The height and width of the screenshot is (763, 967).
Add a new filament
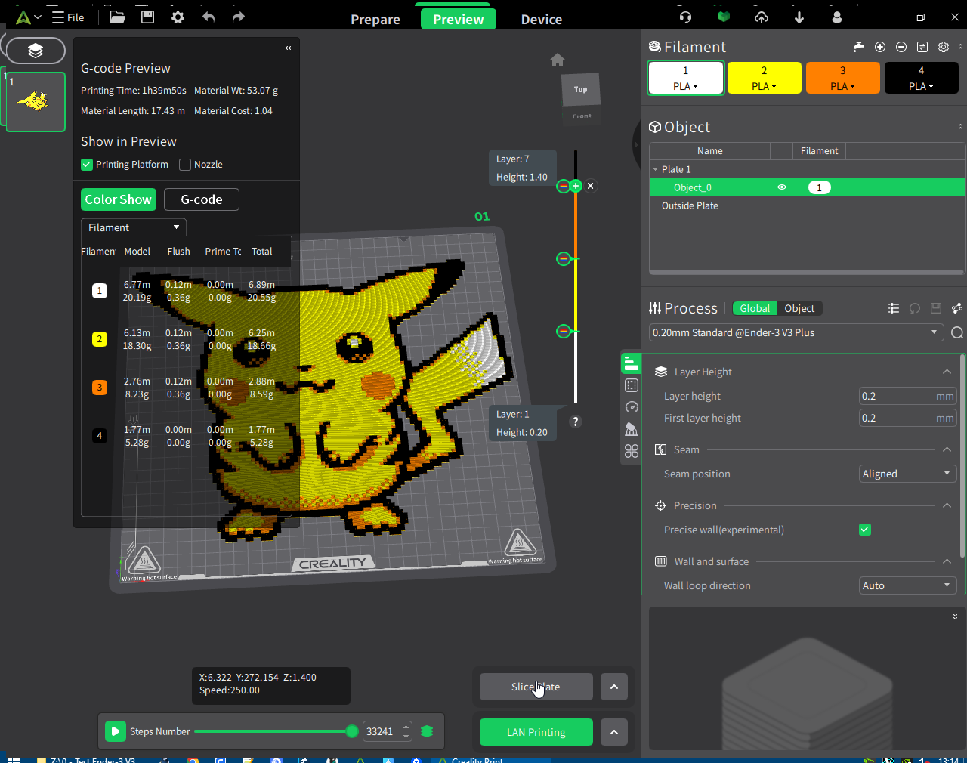(x=880, y=47)
